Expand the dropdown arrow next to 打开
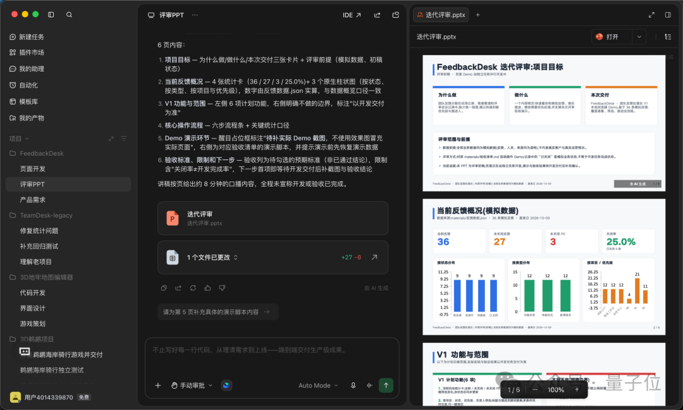Screen dimensions: 683x410 pos(639,37)
